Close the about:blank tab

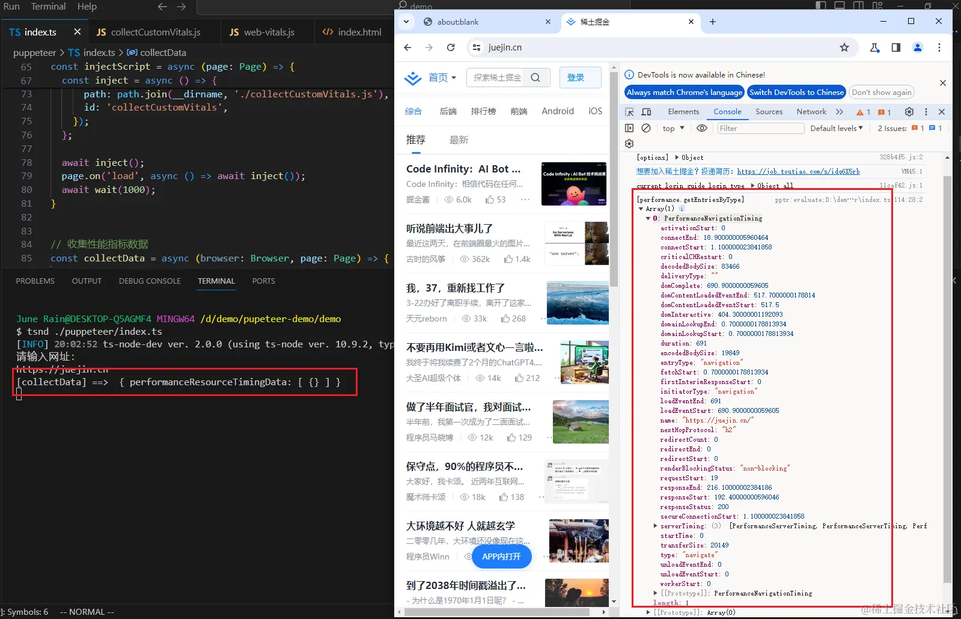548,22
